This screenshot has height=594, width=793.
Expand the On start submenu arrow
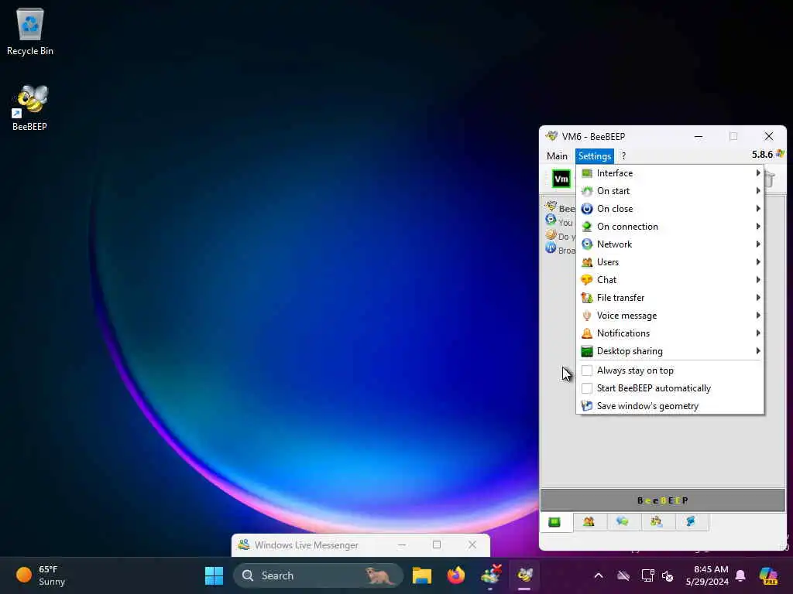pyautogui.click(x=757, y=191)
